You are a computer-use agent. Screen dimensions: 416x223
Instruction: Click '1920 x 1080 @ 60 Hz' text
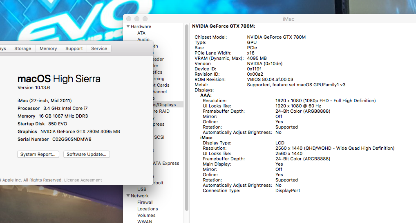tap(298, 106)
